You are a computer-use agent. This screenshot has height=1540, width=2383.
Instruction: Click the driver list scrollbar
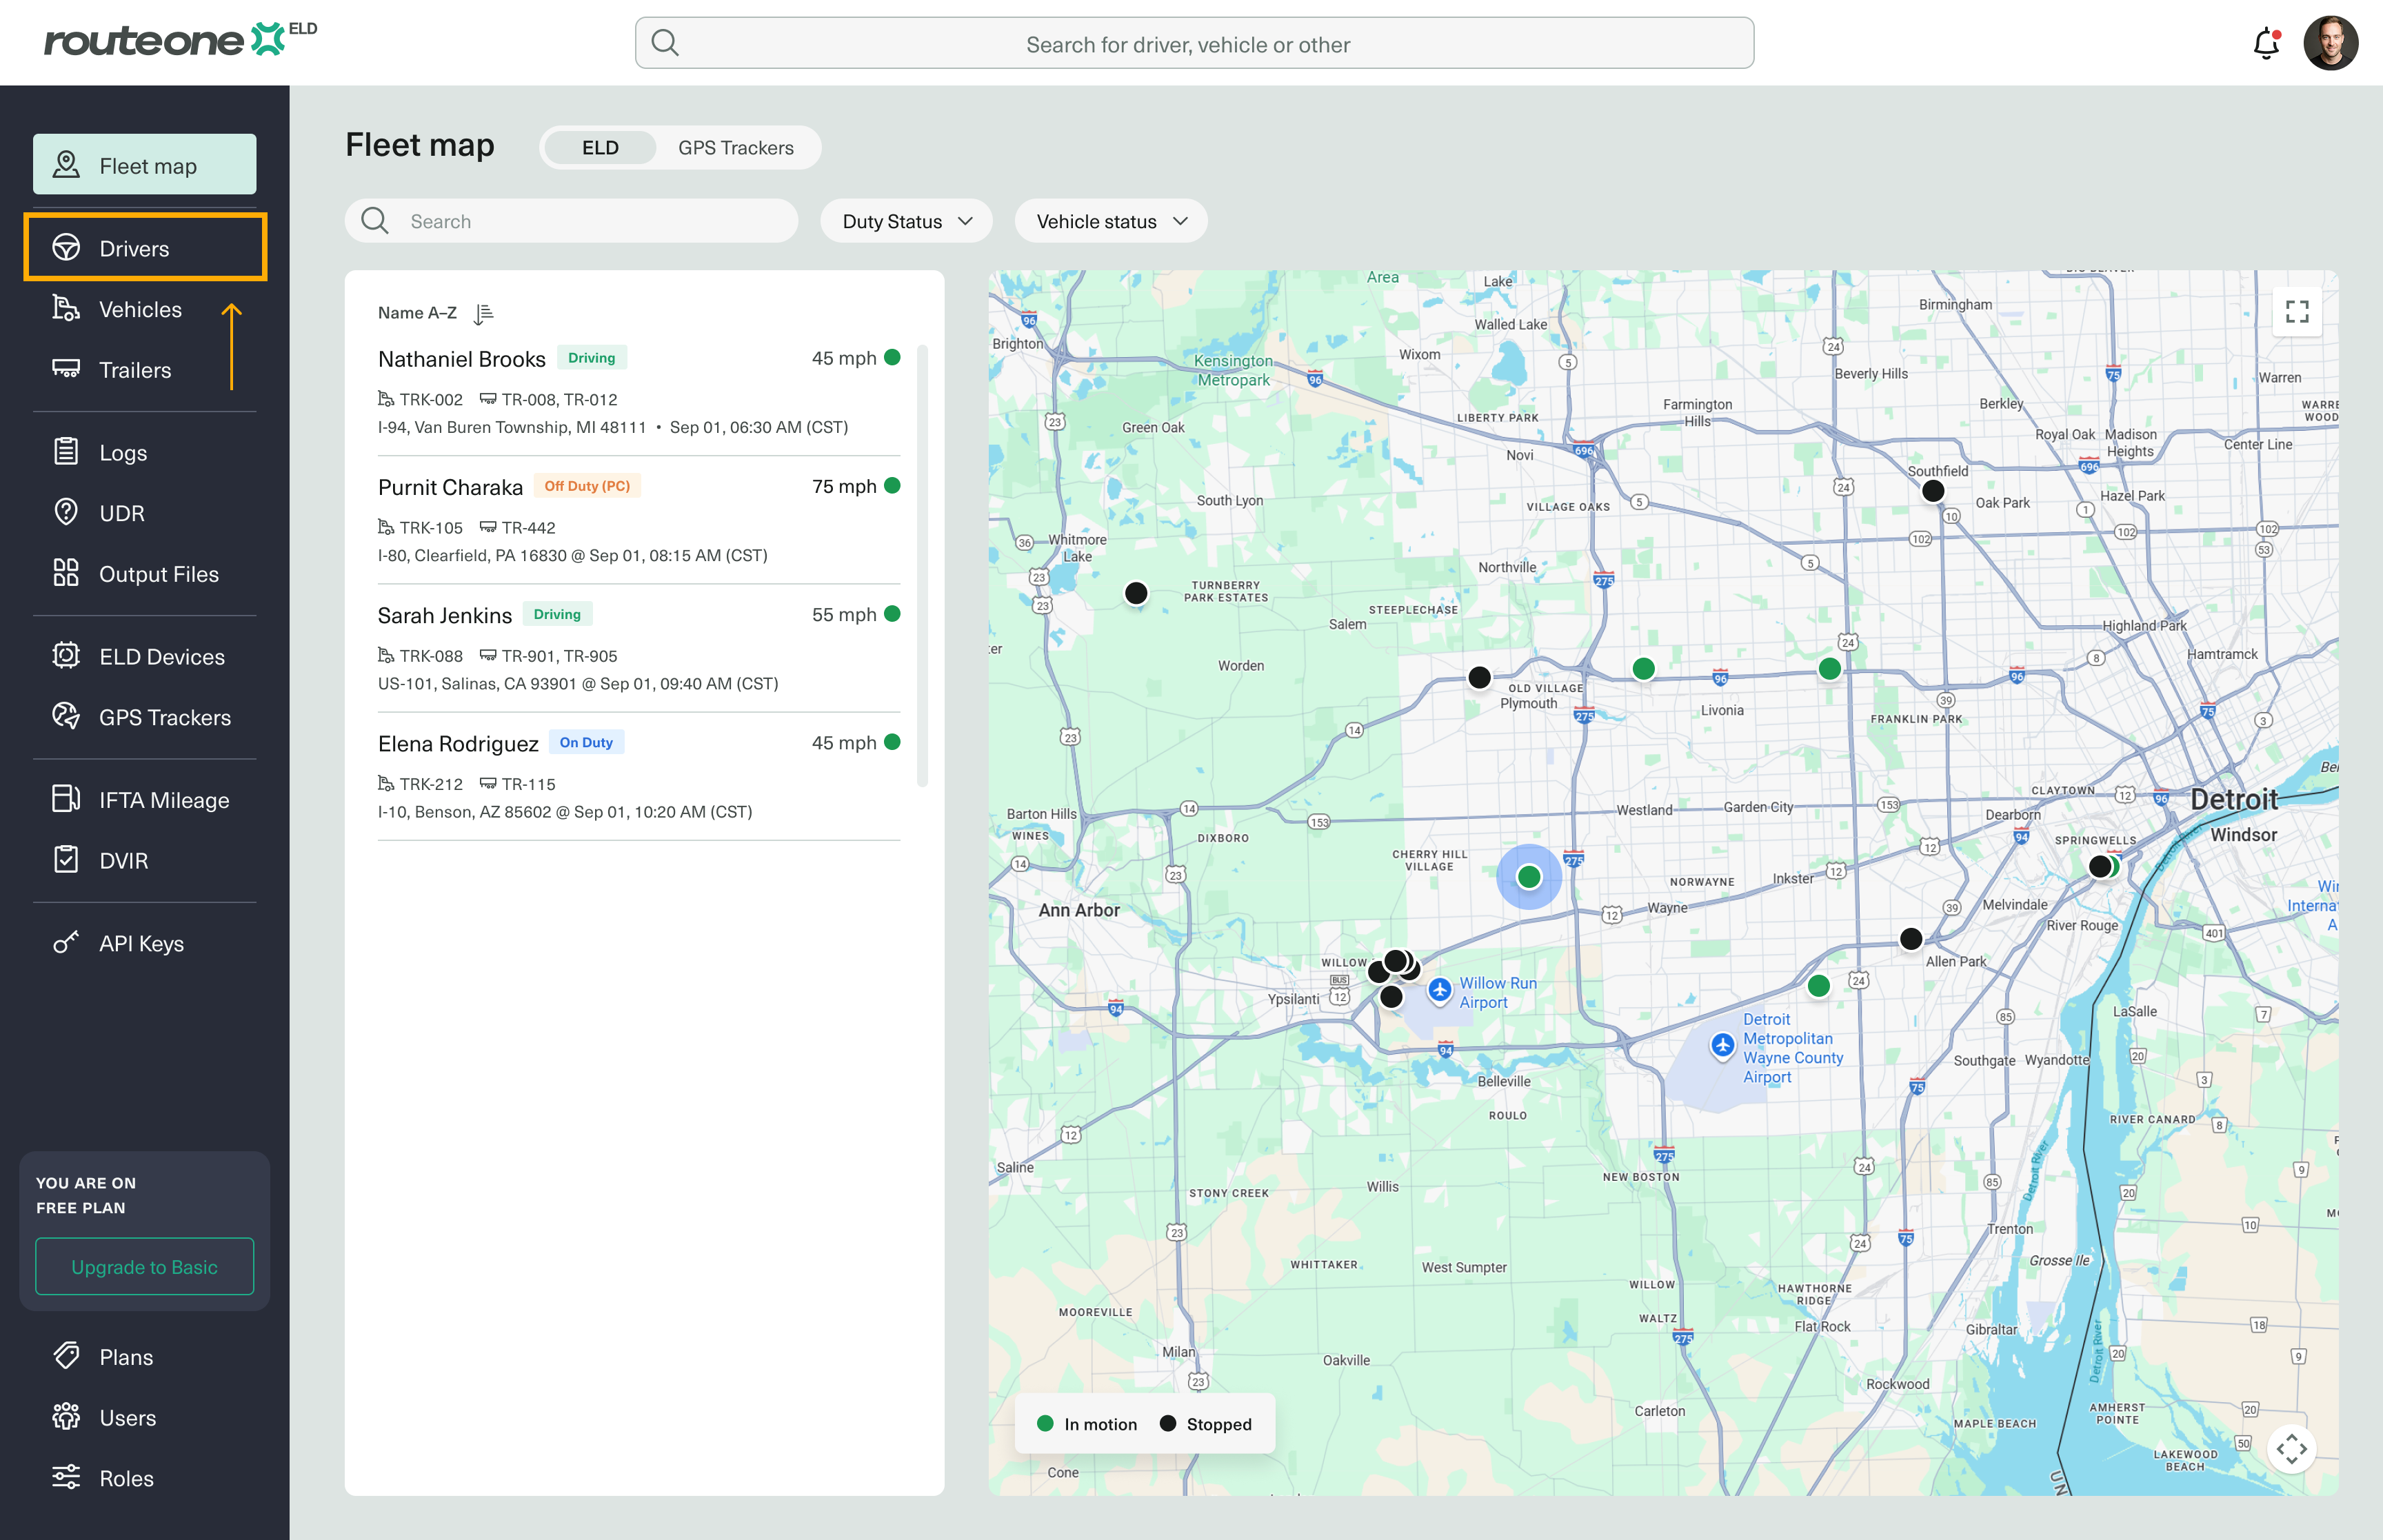click(922, 566)
